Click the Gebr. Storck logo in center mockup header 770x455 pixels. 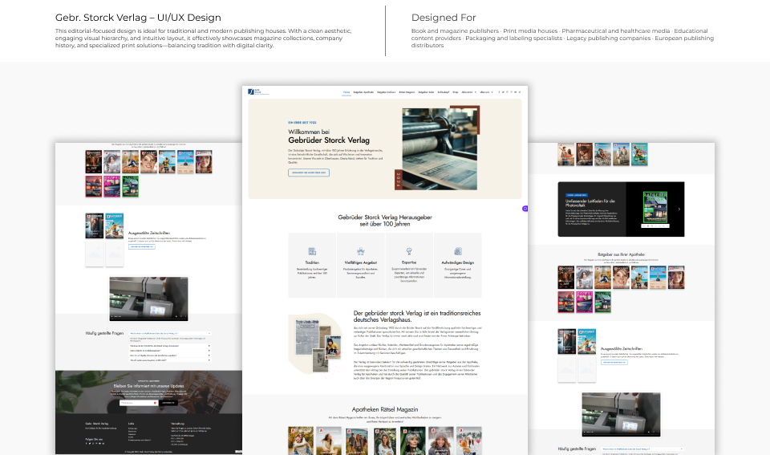click(x=257, y=92)
